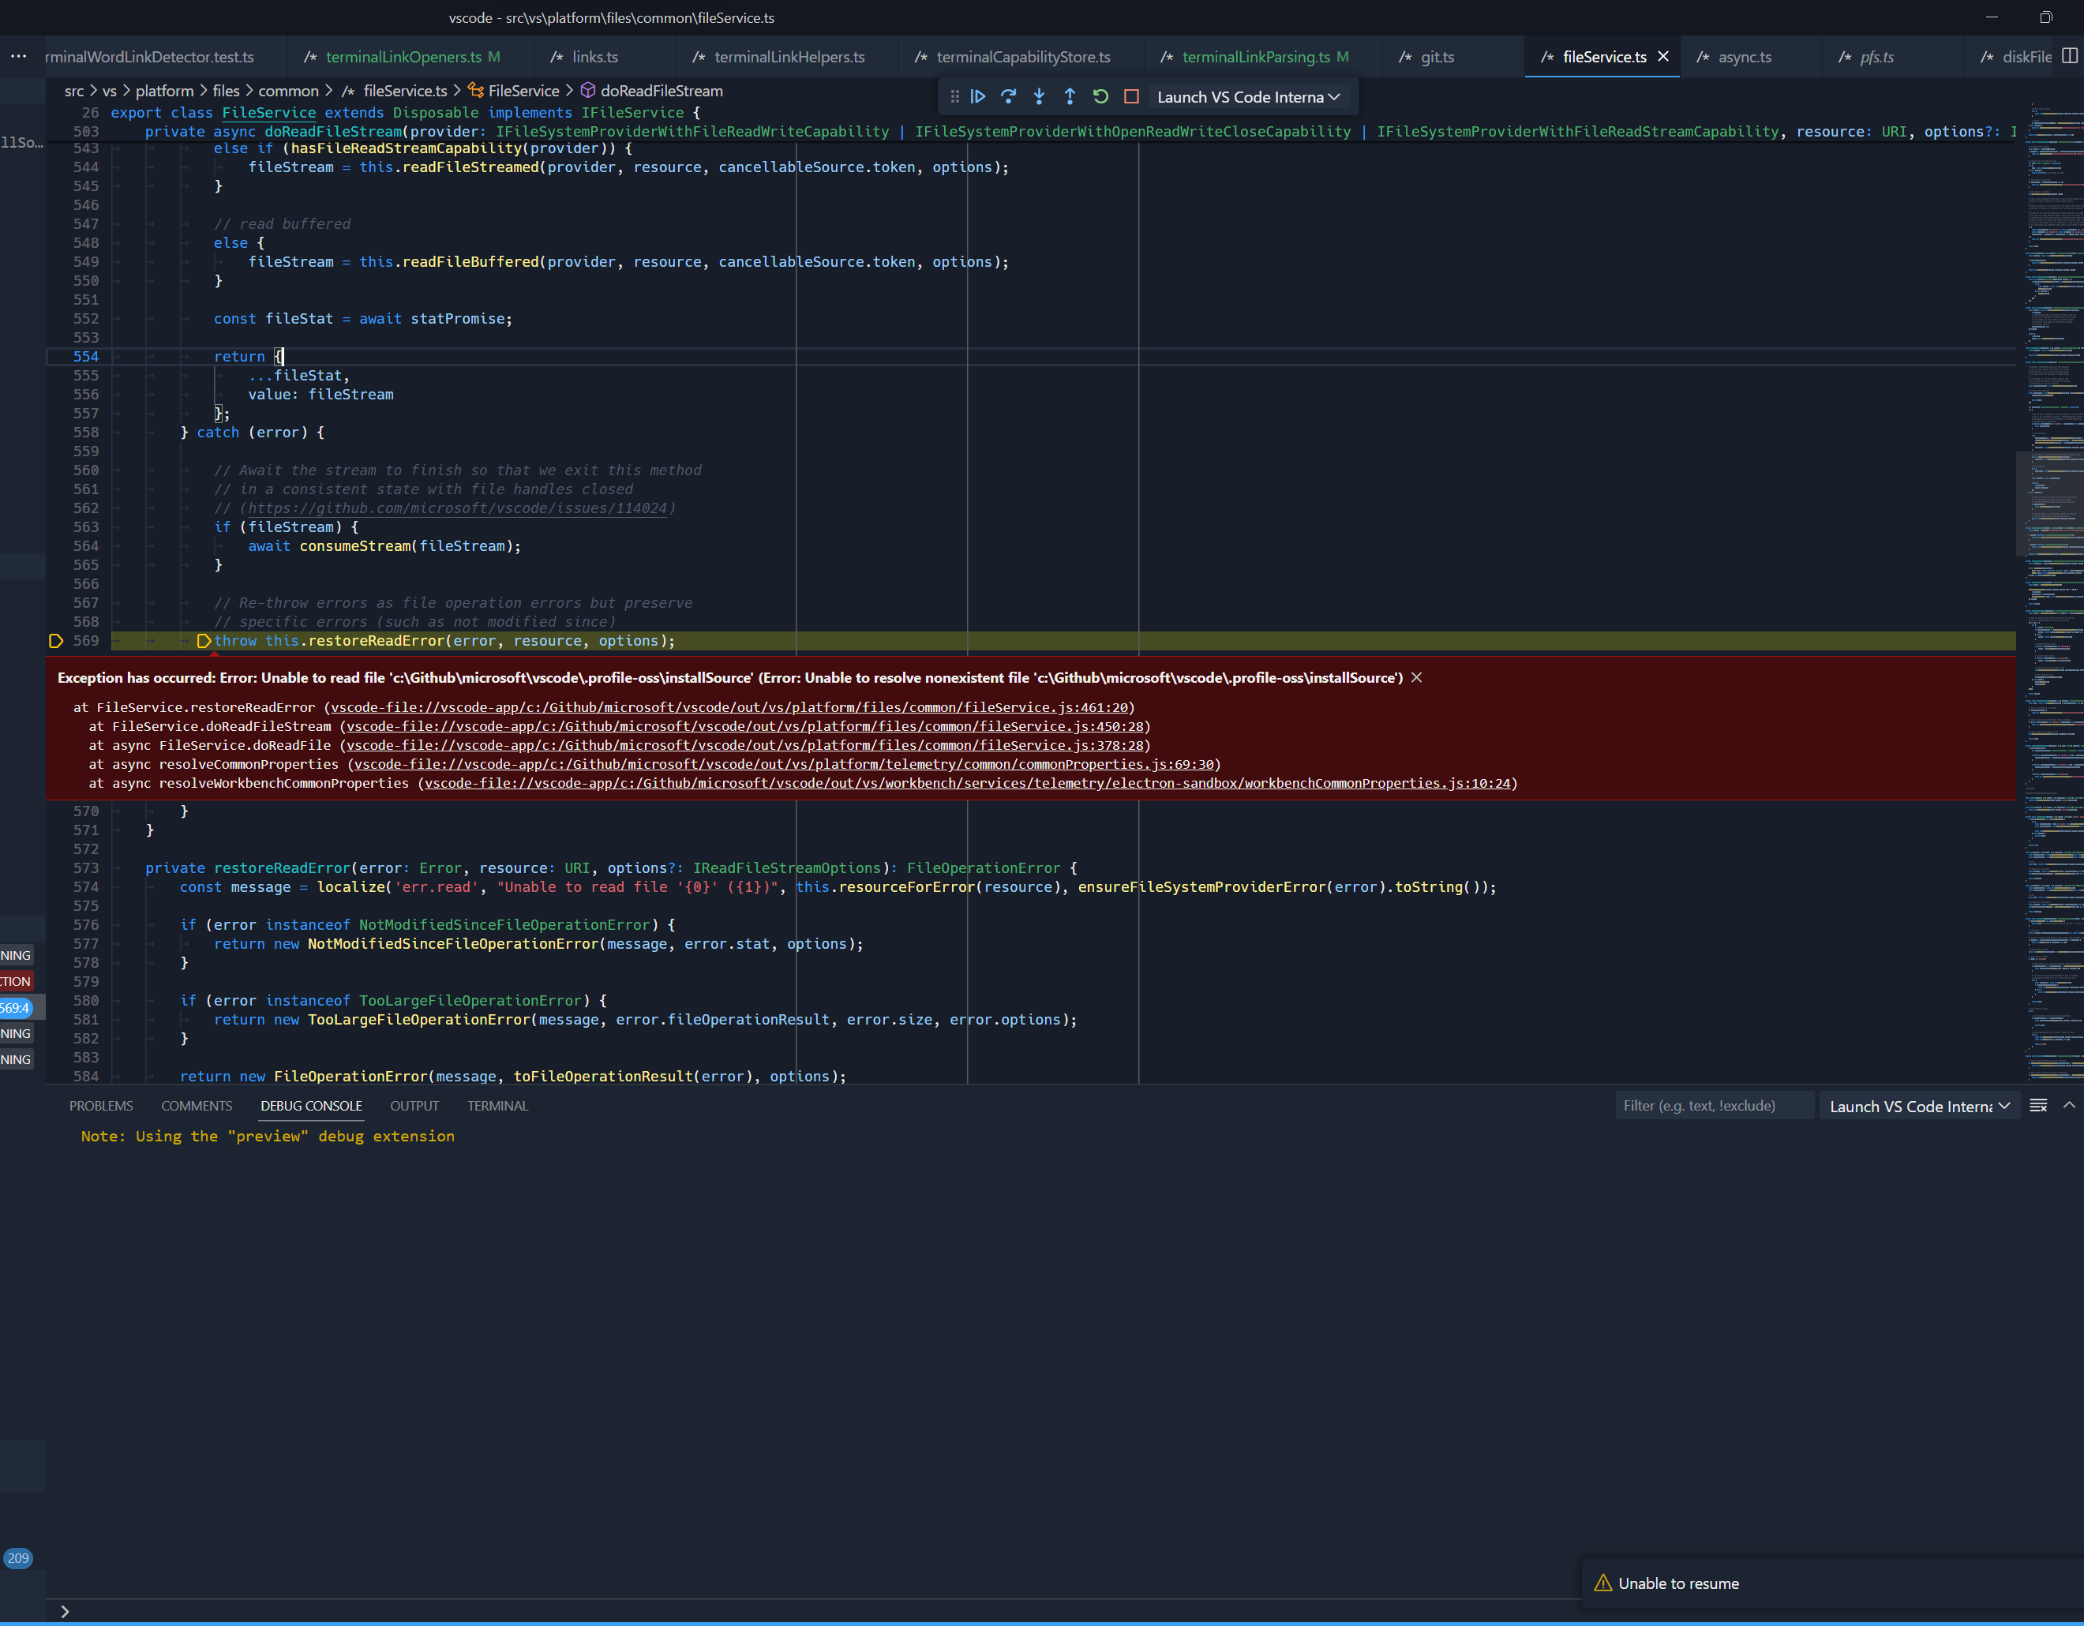Open notifications via the 209 badge
Viewport: 2084px width, 1626px height.
(18, 1558)
